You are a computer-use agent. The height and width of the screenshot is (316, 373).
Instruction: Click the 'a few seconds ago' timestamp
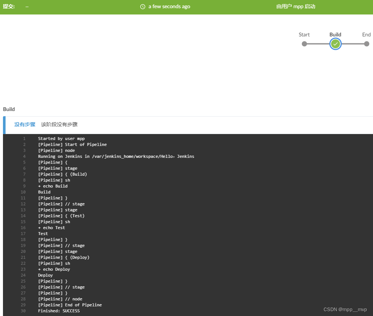coord(169,6)
